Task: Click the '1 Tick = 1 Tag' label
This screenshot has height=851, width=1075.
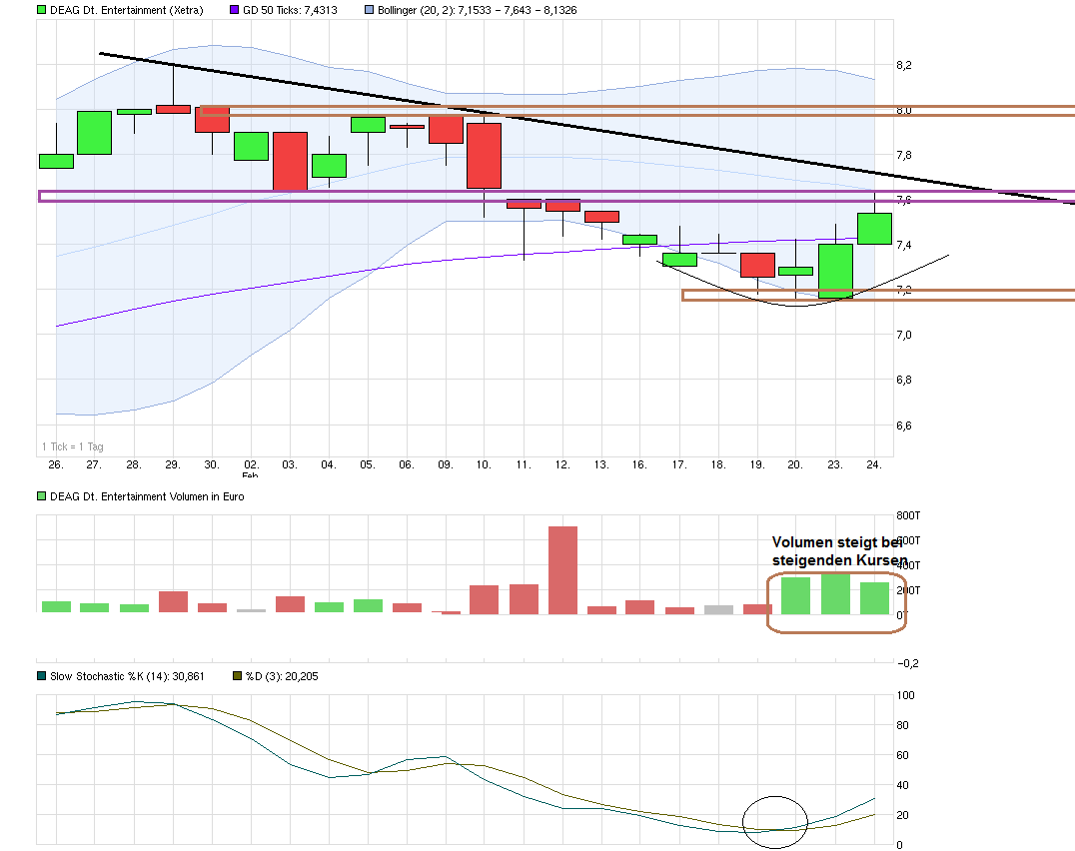Action: tap(72, 446)
